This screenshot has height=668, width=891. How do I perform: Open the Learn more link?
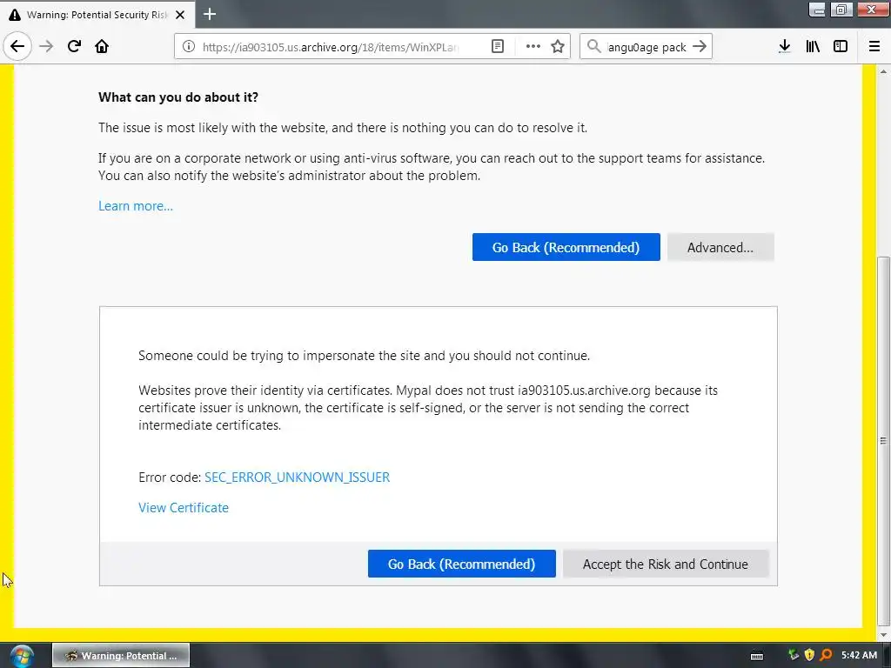(x=136, y=206)
